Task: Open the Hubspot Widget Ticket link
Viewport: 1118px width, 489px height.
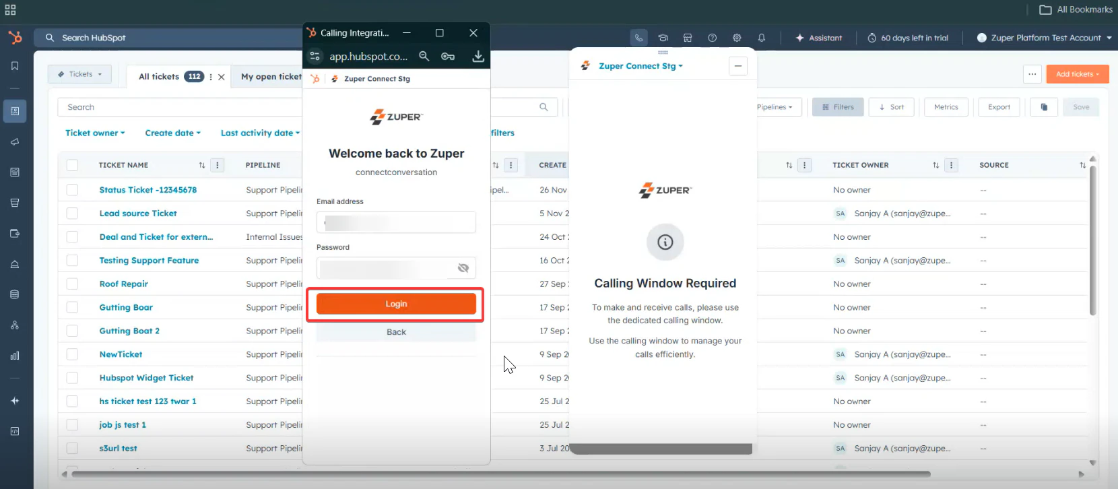Action: click(146, 378)
